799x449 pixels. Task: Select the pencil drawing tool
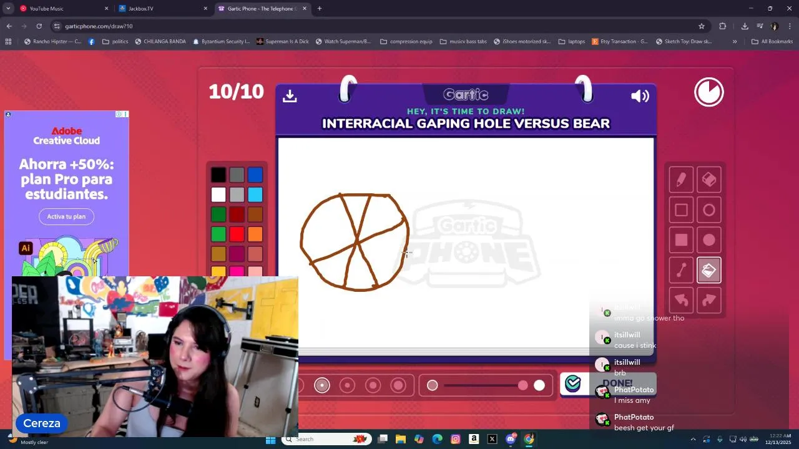[681, 180]
